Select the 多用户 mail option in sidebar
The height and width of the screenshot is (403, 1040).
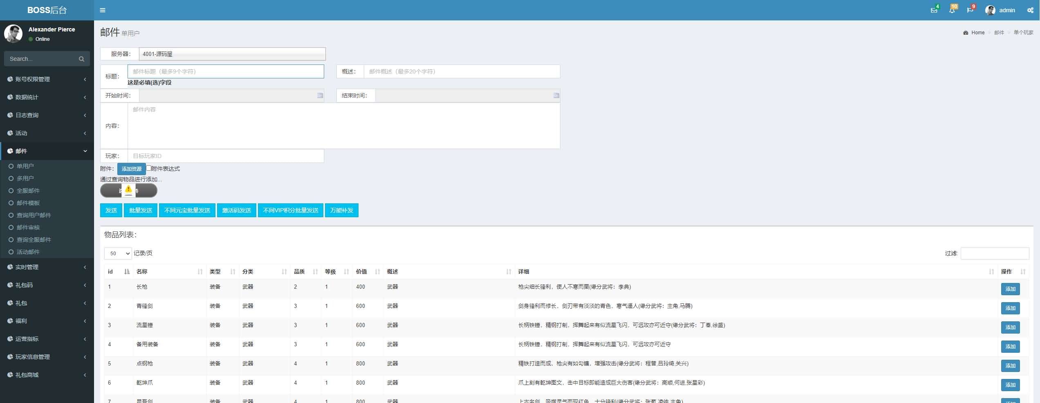pyautogui.click(x=25, y=178)
